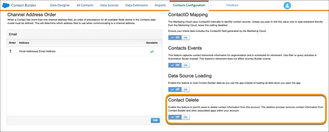Click the green Sendable checkmark

[152, 51]
